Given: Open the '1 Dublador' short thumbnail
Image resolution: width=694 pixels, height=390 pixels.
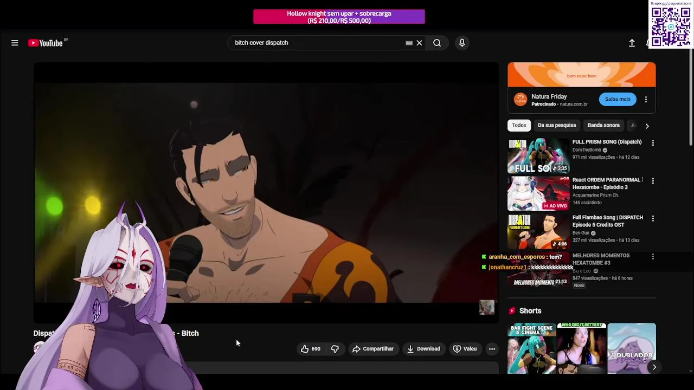Looking at the screenshot, I should (632, 348).
